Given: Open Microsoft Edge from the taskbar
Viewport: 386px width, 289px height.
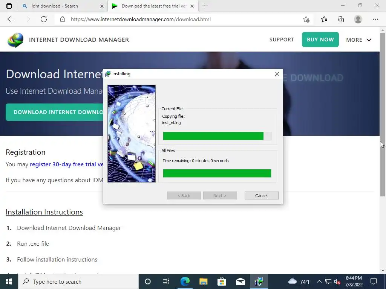Looking at the screenshot, I should click(x=185, y=281).
